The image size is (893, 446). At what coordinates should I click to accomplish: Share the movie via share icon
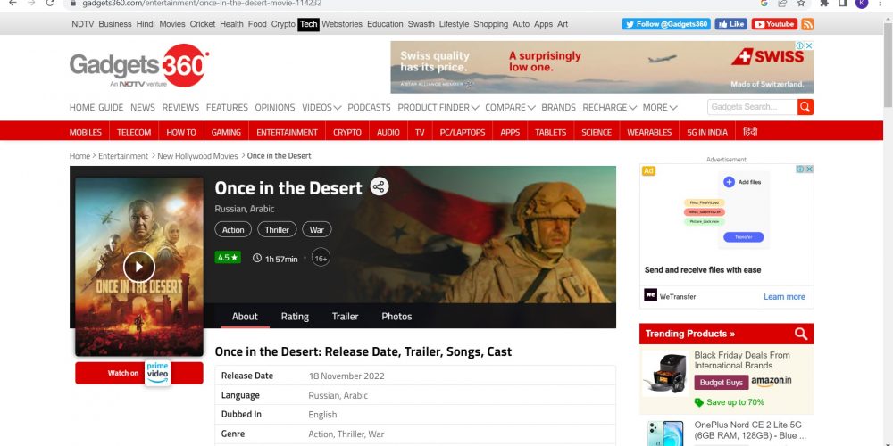[380, 186]
